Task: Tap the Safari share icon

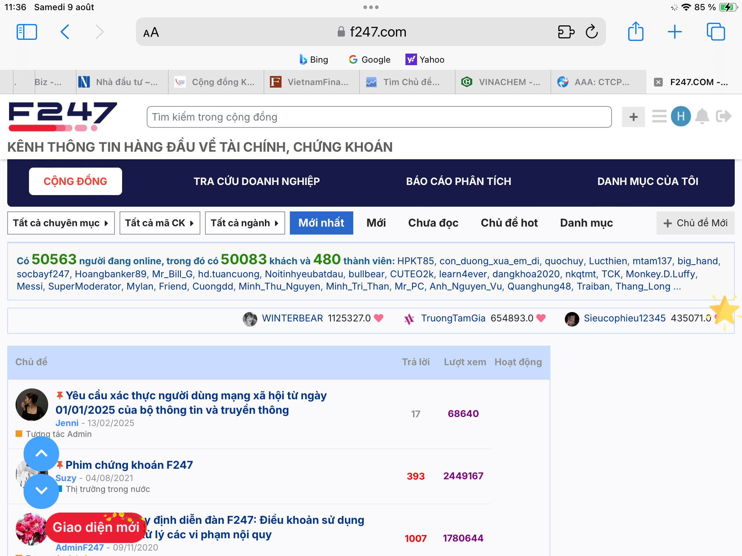Action: (x=635, y=32)
